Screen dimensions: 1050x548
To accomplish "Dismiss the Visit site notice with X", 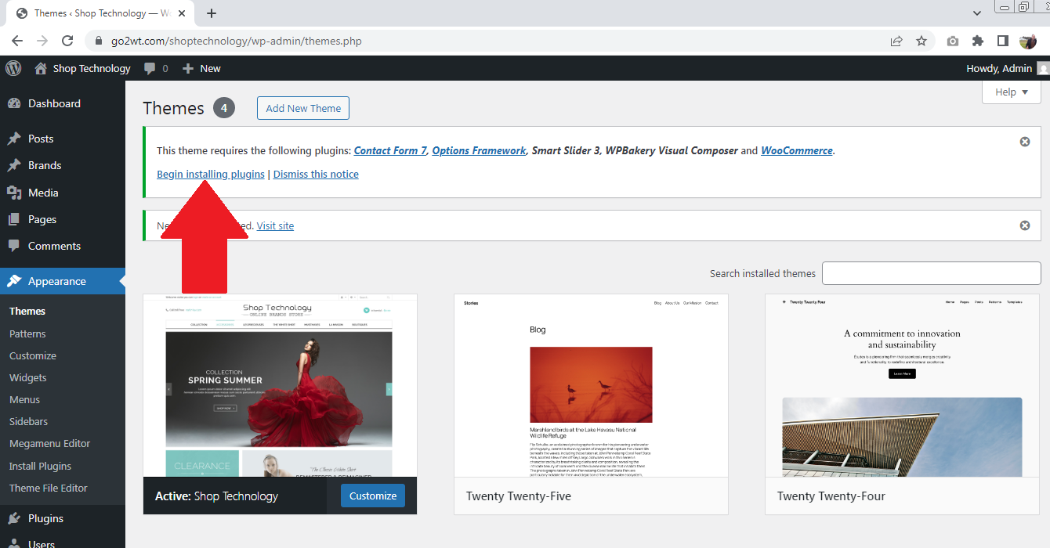I will (x=1024, y=225).
